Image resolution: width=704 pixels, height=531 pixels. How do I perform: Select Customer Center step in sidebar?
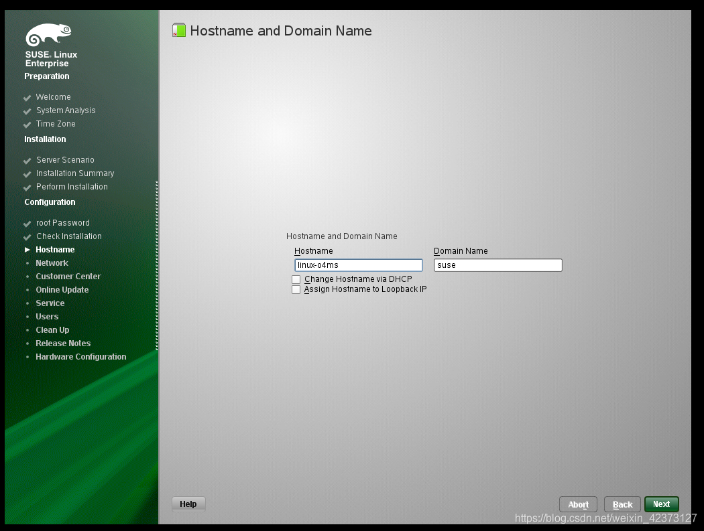68,277
